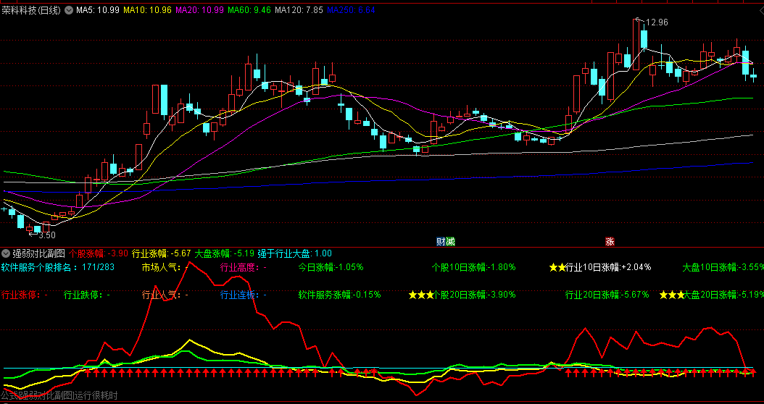The width and height of the screenshot is (764, 404).
Task: Click the 强弱对比副图 indicator name
Action: pyautogui.click(x=39, y=253)
